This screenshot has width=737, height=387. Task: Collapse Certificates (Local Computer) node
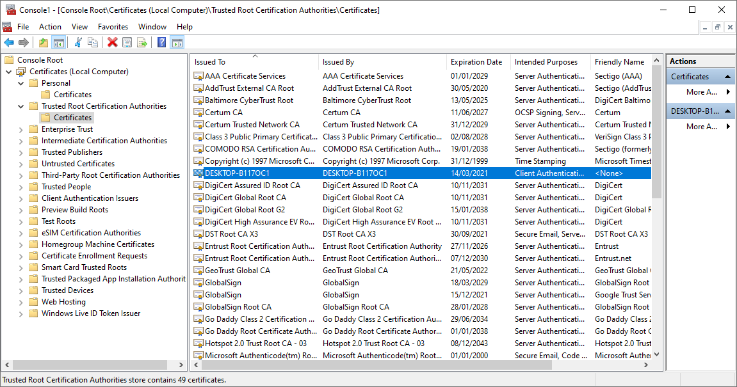coord(8,72)
